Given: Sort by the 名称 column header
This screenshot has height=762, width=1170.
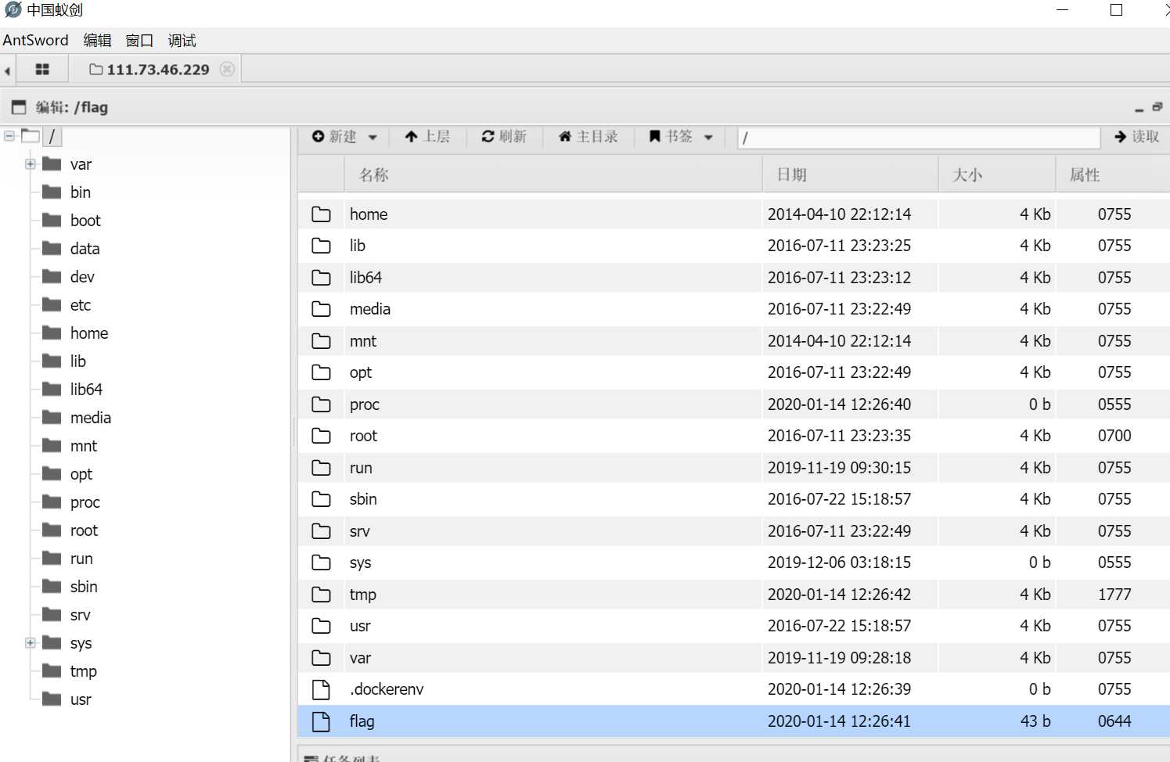Looking at the screenshot, I should [x=553, y=174].
